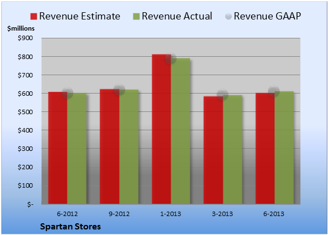Click the GAAP marker above 6-2012
The width and height of the screenshot is (328, 235).
(67, 93)
